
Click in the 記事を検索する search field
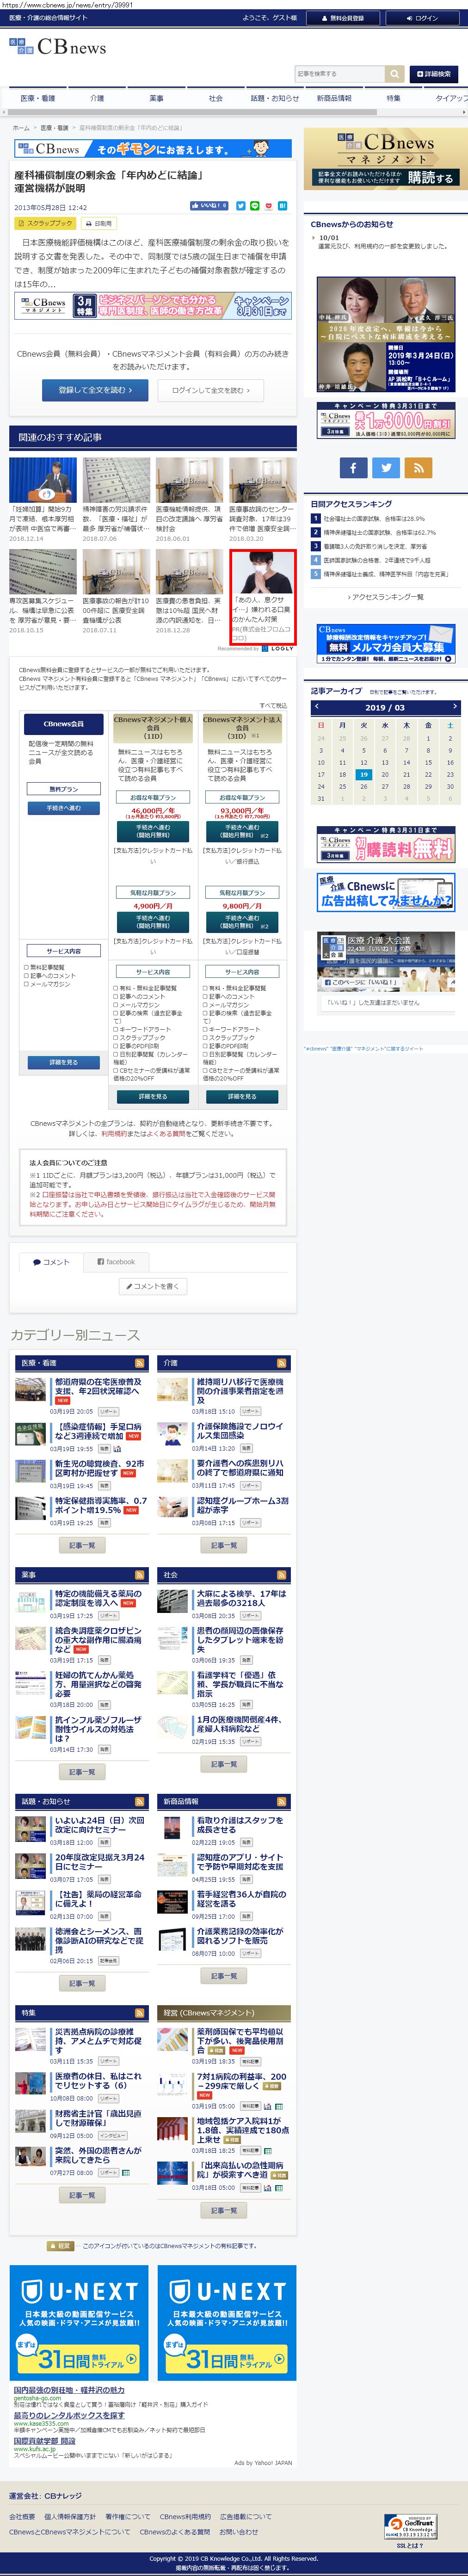[x=339, y=74]
